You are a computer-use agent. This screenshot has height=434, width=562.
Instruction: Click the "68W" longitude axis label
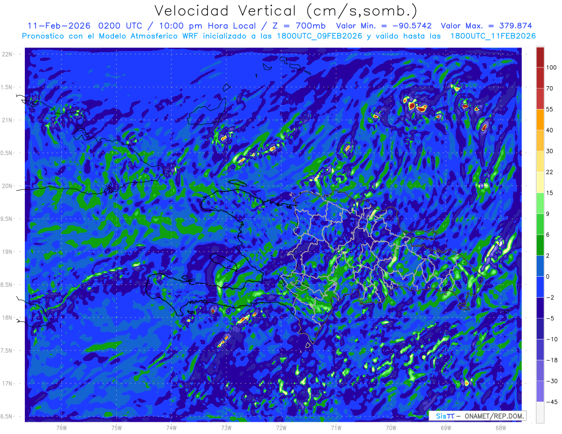click(501, 428)
